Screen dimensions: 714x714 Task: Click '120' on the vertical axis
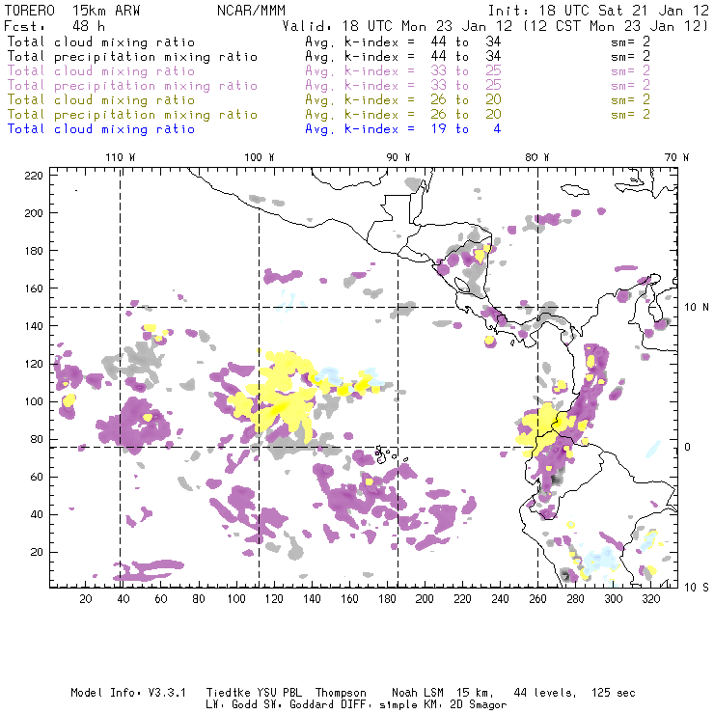coord(34,365)
